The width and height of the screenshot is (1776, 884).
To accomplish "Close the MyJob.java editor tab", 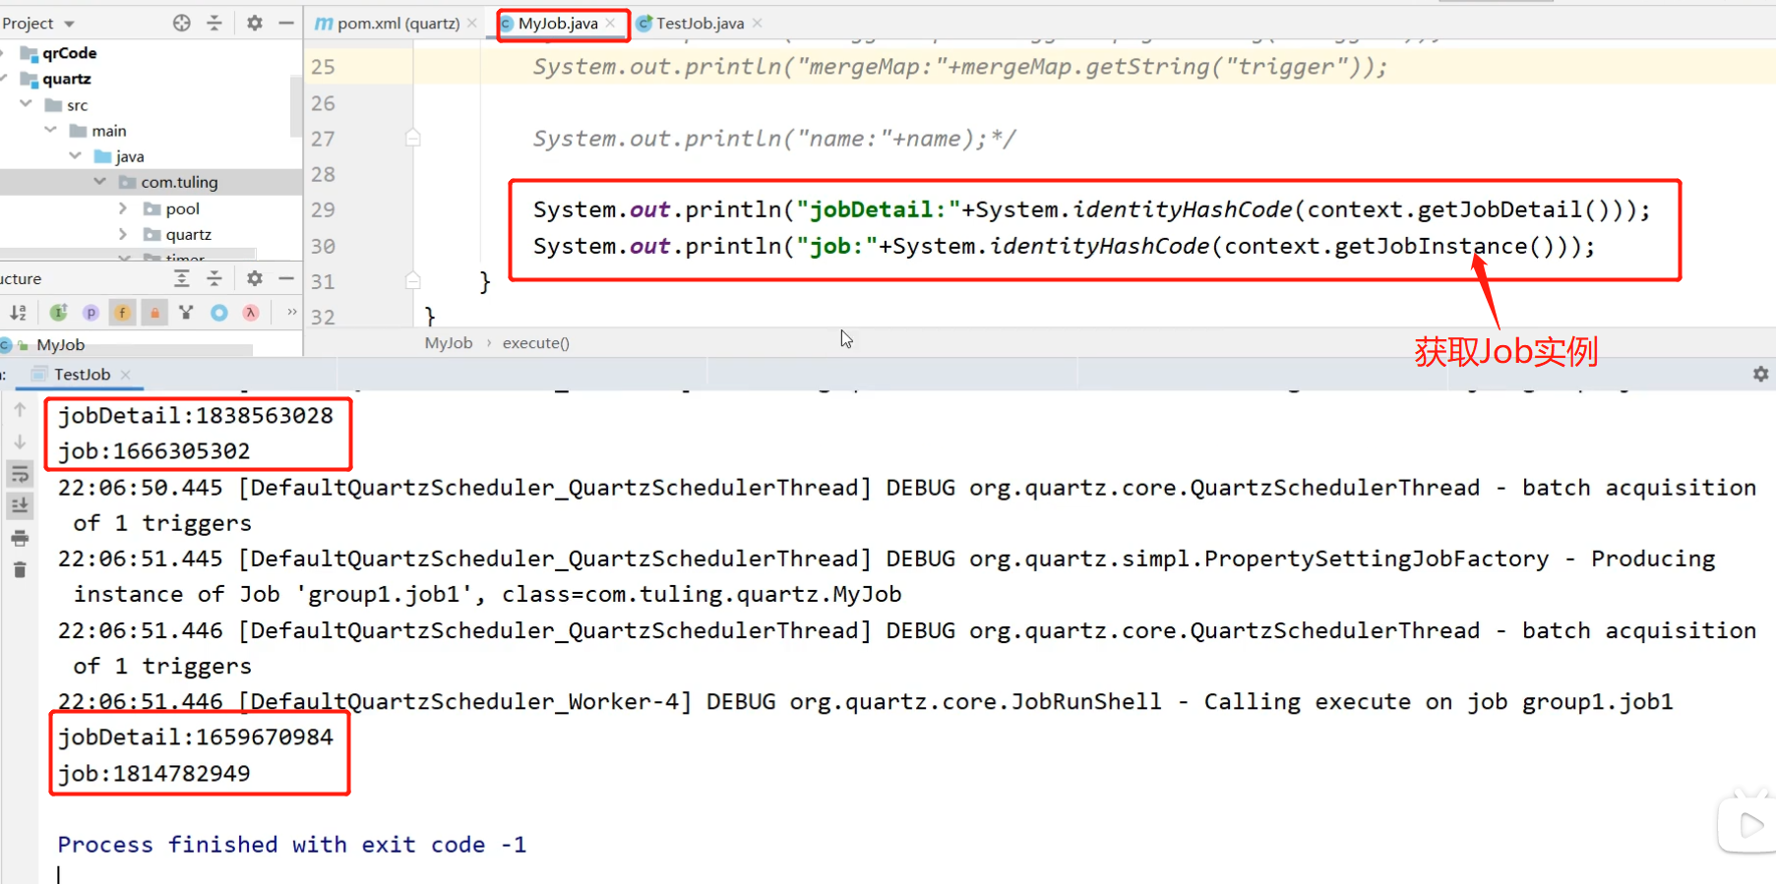I will click(610, 23).
